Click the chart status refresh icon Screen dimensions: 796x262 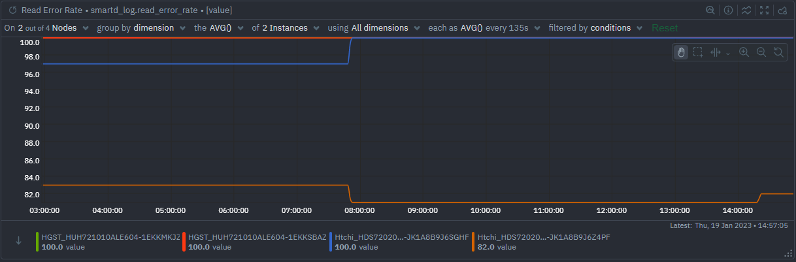[12, 10]
